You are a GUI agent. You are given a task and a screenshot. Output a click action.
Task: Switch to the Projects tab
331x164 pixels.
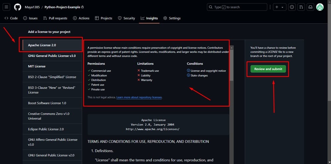pyautogui.click(x=104, y=18)
